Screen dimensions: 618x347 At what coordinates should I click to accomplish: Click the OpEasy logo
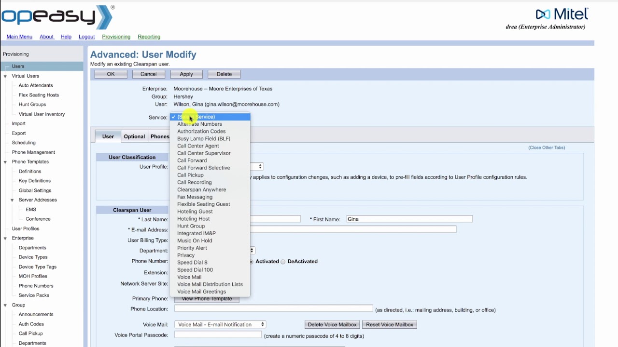pos(57,16)
